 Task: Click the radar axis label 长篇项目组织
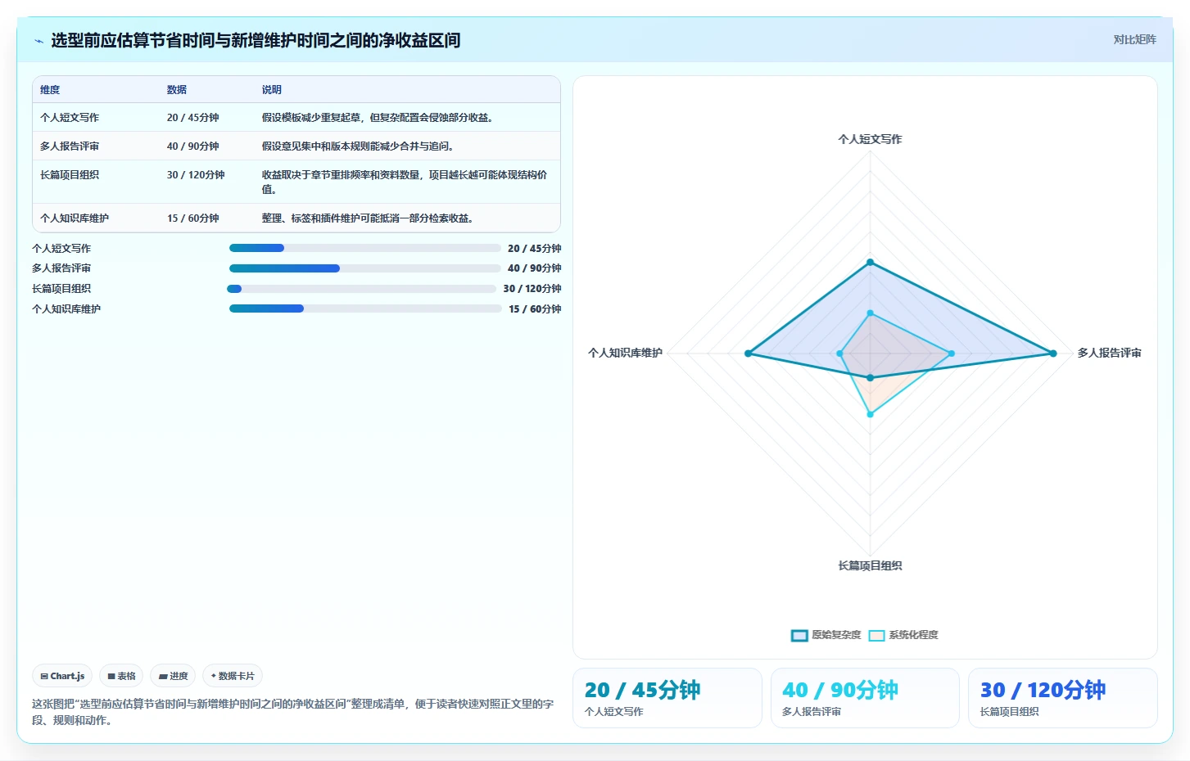coord(870,565)
